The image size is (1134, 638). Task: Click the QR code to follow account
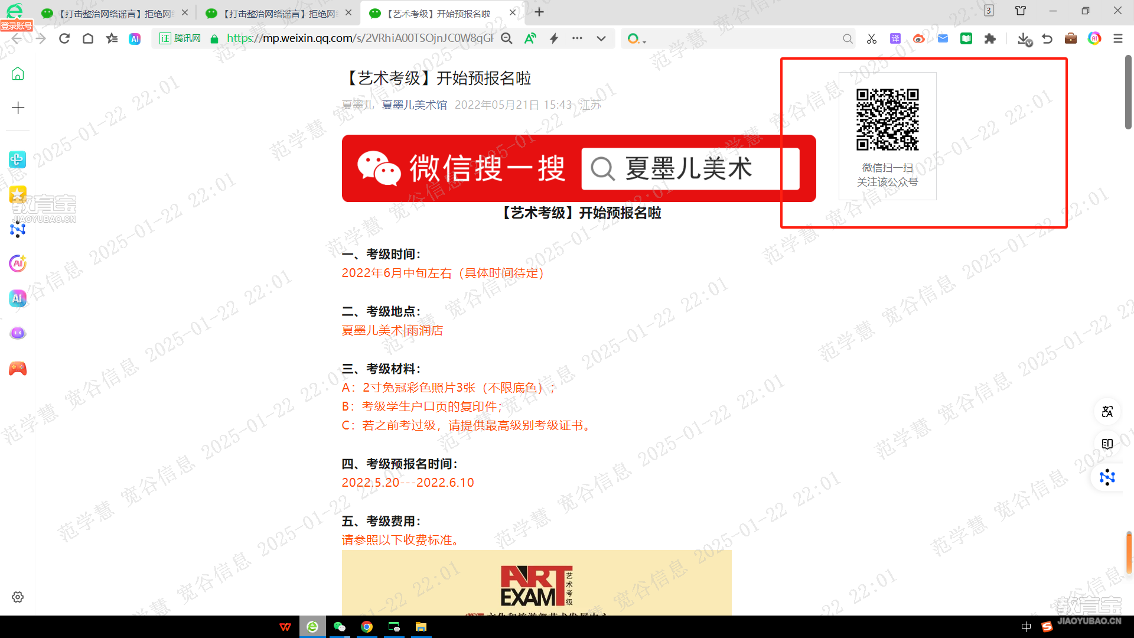(x=888, y=120)
